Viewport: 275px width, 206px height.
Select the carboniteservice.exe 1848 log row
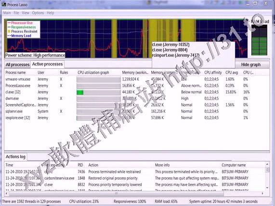(x=135, y=178)
